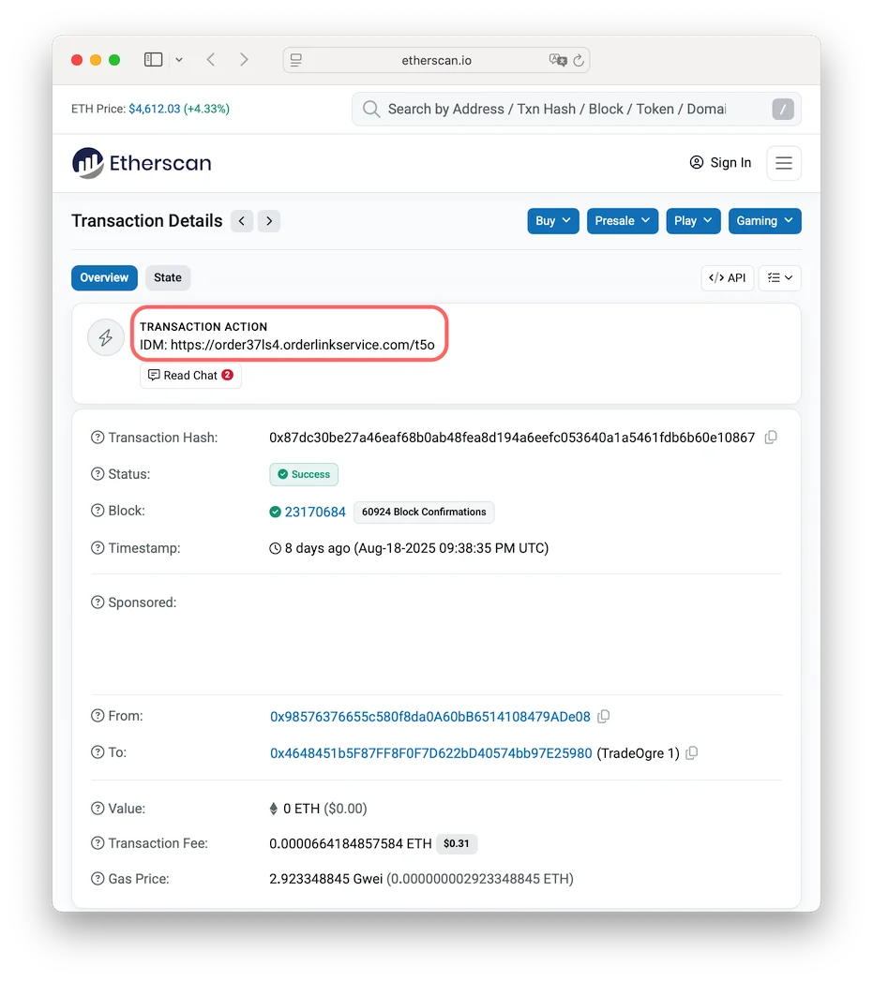Click the 8 days ago timestamp text

tap(416, 548)
